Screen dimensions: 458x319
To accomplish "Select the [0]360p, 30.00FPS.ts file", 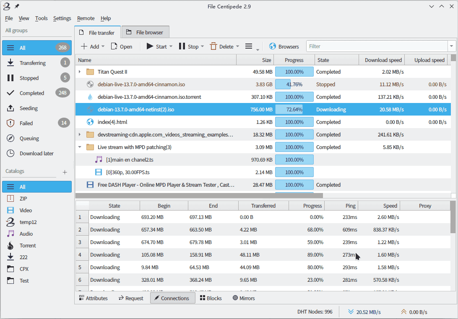I will click(x=263, y=172).
